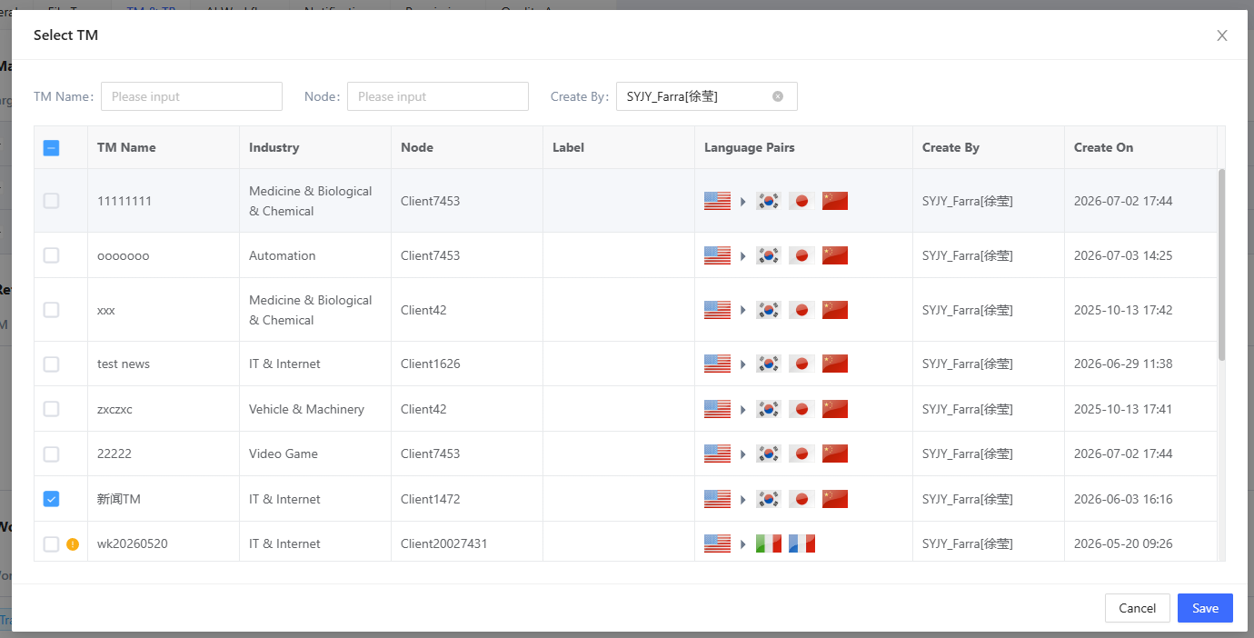Click the US flag in 11111111 row
Screen dimensions: 1254x638
pos(717,201)
